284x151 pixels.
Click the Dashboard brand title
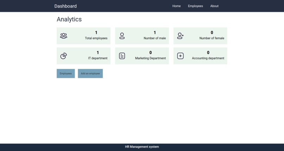tap(66, 6)
